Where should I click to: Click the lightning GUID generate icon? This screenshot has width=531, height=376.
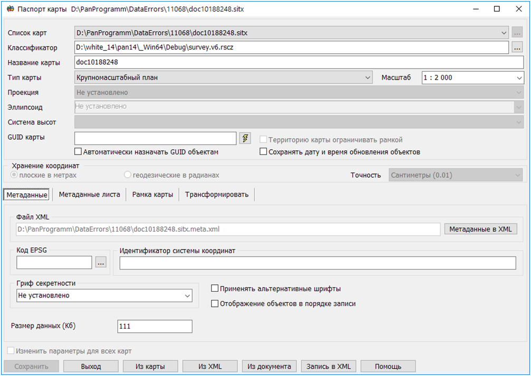245,138
